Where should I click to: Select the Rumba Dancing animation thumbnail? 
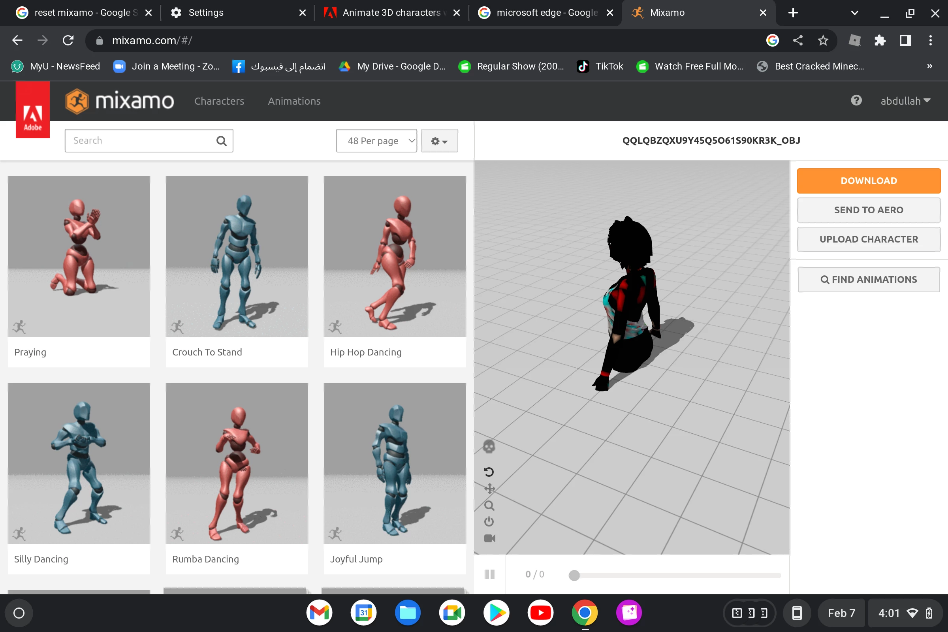point(237,463)
